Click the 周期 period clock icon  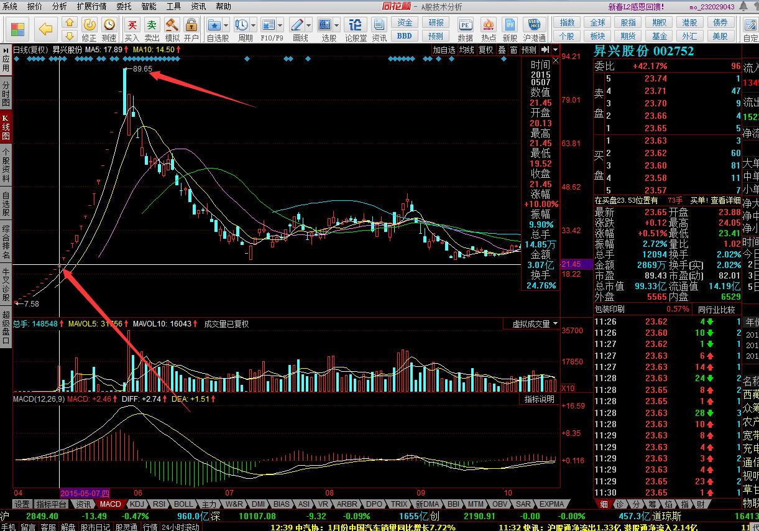[x=242, y=25]
